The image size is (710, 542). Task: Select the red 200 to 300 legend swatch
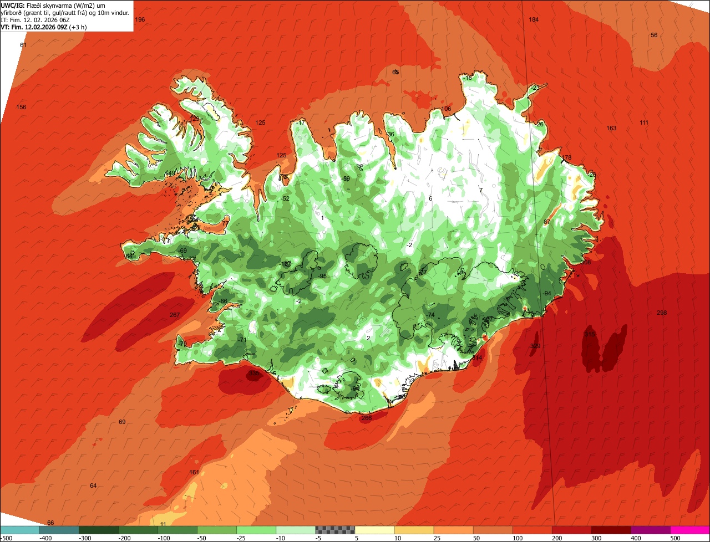[x=572, y=530]
